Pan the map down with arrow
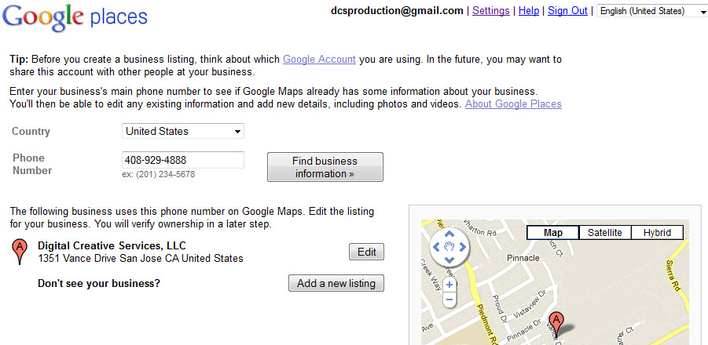This screenshot has width=708, height=345. [x=449, y=260]
